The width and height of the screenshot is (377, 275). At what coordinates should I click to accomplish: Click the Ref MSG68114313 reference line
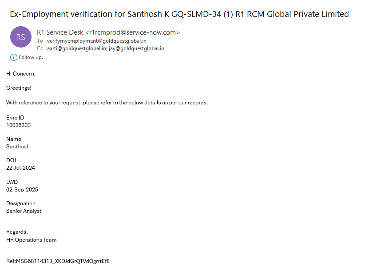pos(58,261)
